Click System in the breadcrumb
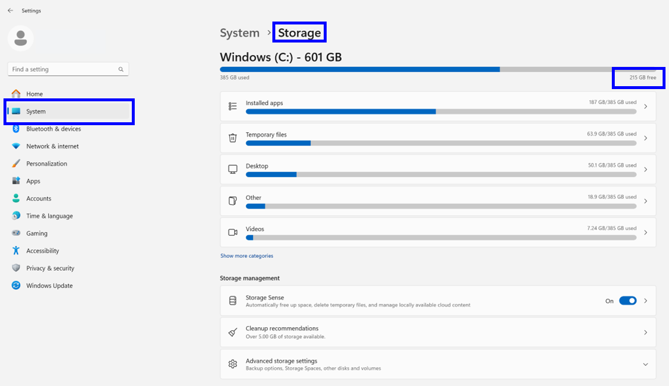The width and height of the screenshot is (669, 386). pos(239,33)
